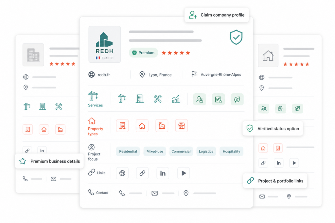The image size is (335, 223).
Task: Click the phone icon on left card
Action: [x=25, y=179]
